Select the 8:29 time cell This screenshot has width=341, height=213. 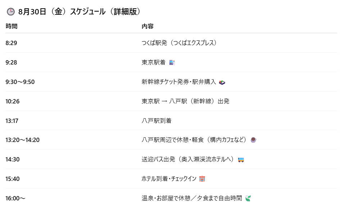[x=12, y=43]
